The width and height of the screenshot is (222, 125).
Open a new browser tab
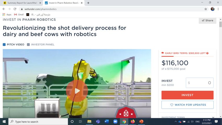coord(88,3)
